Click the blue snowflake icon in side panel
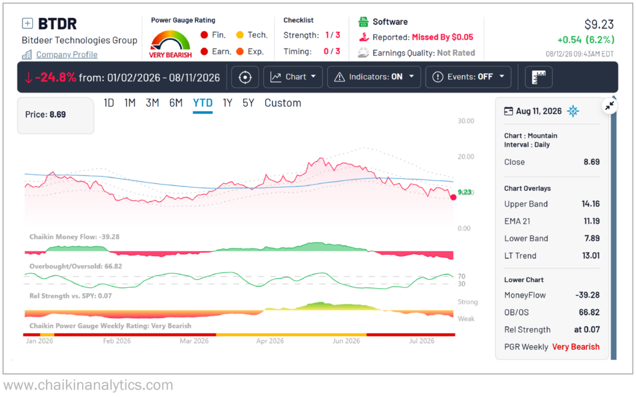Screen dimensions: 636x397 coord(573,111)
